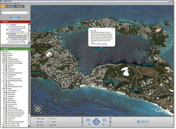Click the tilt slider handle
Viewport: 176px width, 129px height.
[110, 121]
